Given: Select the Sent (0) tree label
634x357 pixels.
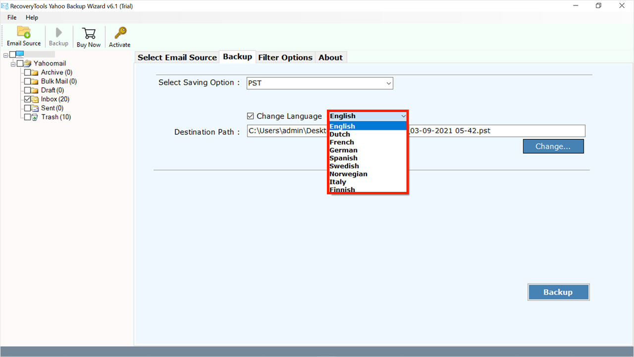Looking at the screenshot, I should (x=52, y=108).
